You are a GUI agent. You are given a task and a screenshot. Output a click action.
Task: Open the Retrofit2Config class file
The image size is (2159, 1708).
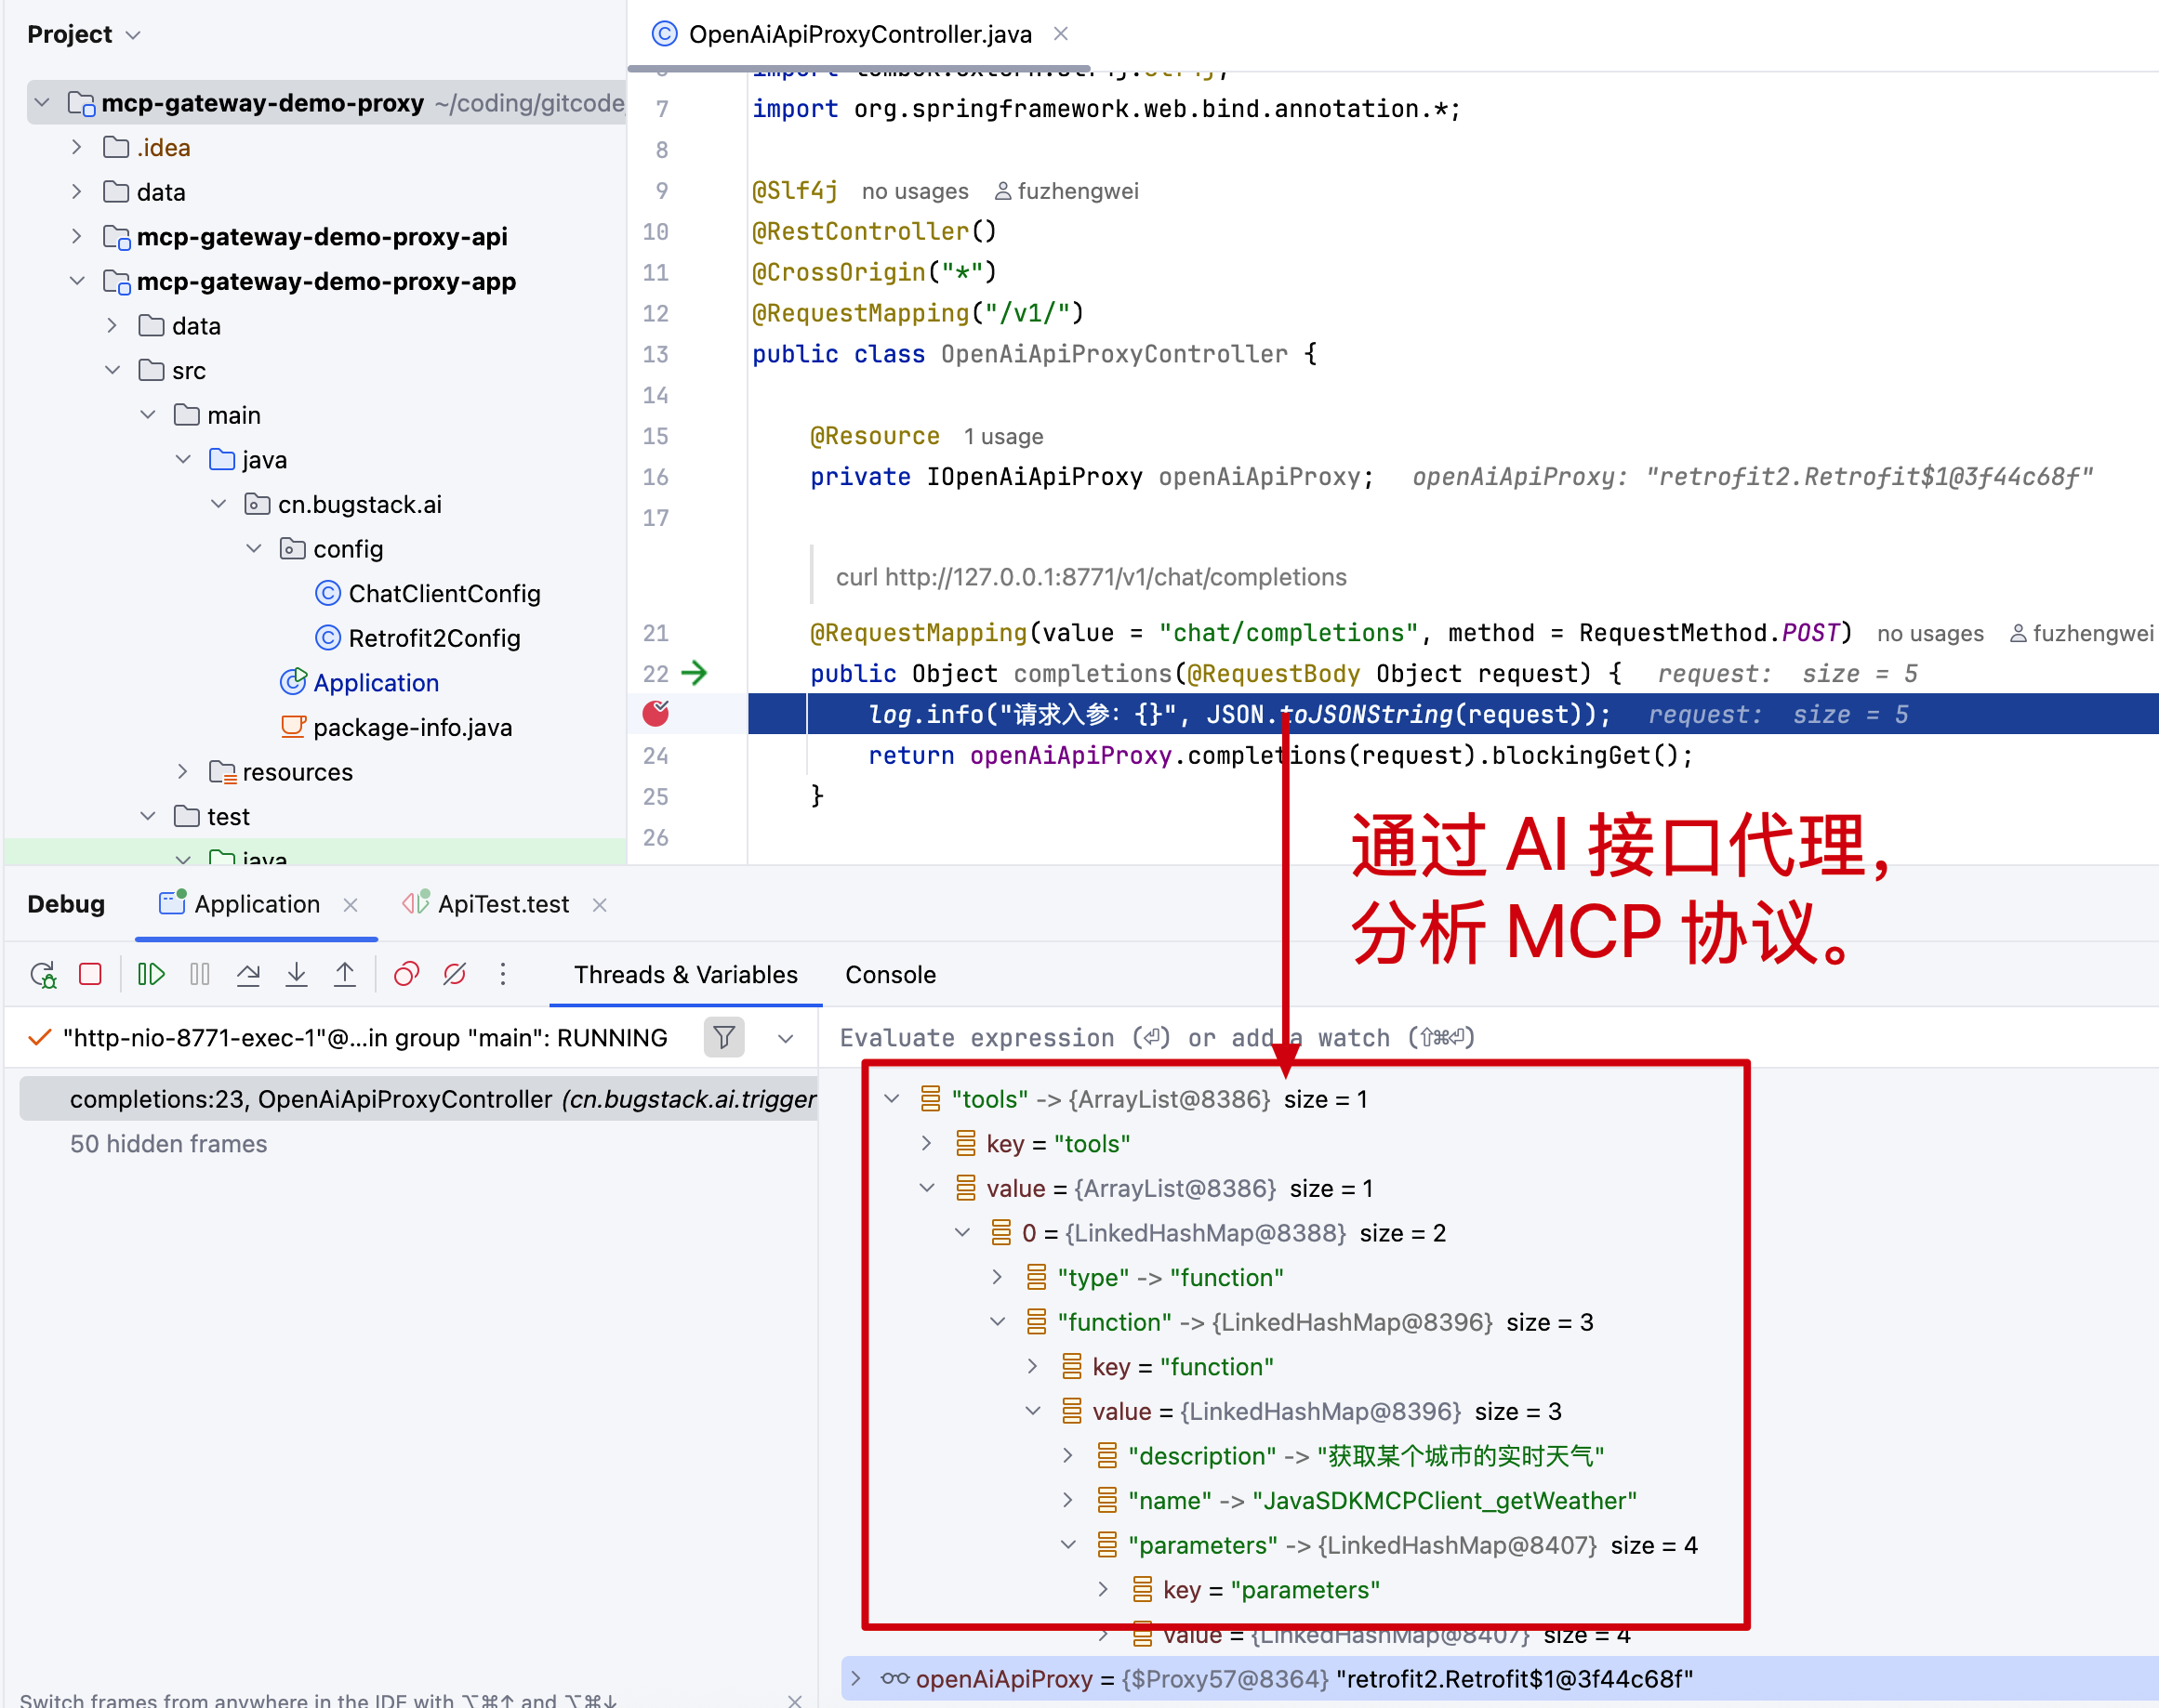pyautogui.click(x=433, y=638)
